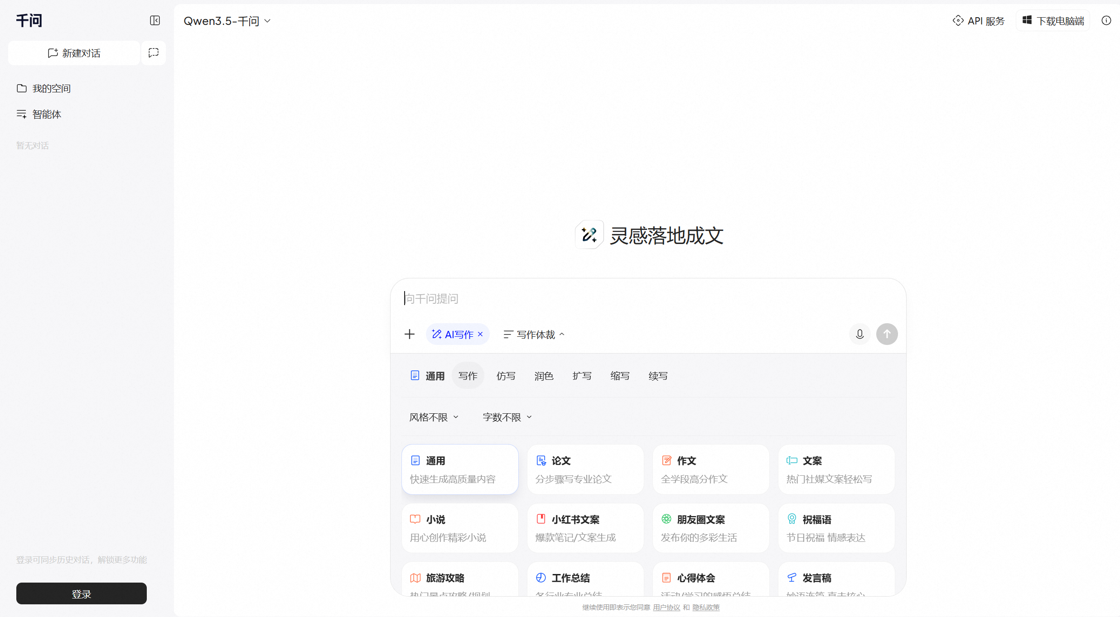Click the 作文 card icon
This screenshot has height=617, width=1120.
666,460
